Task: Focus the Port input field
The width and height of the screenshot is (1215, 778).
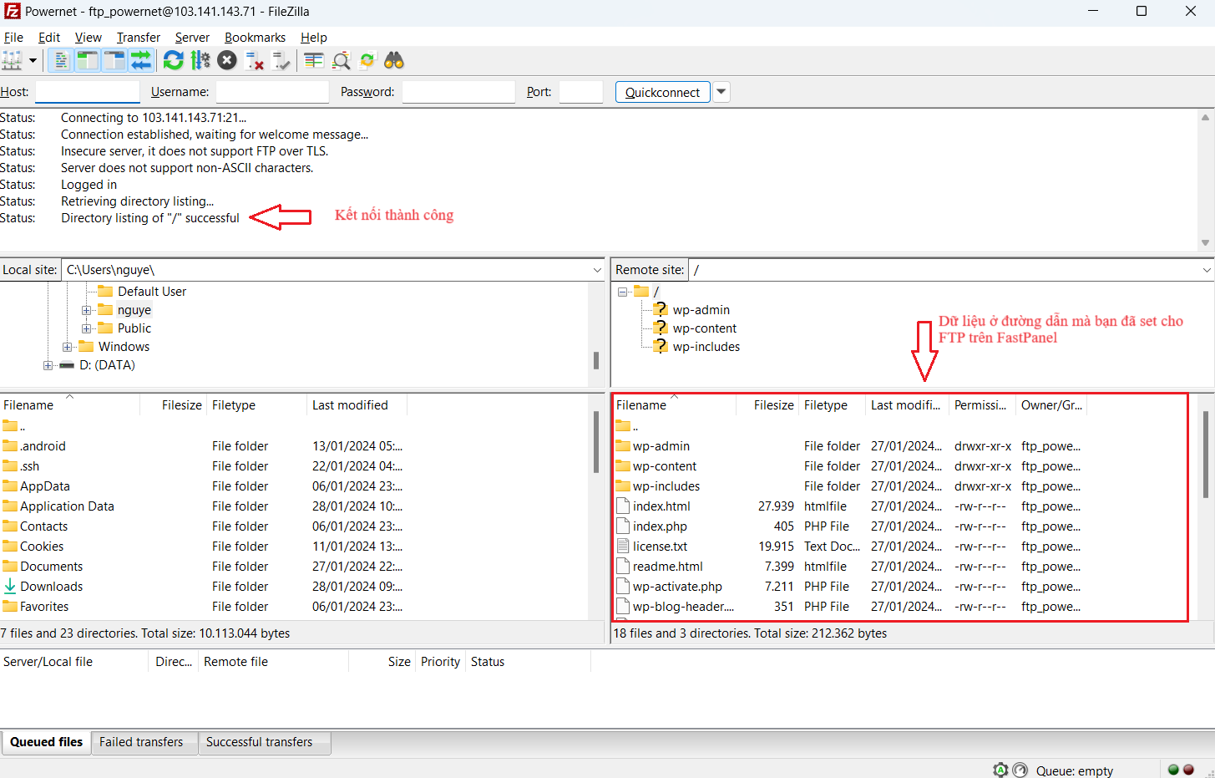Action: [581, 92]
